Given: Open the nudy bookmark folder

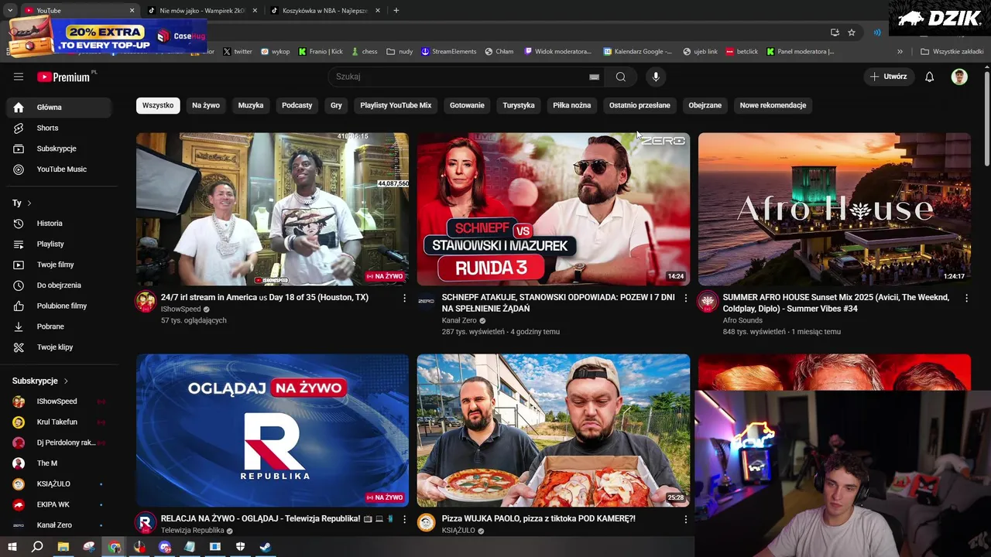Looking at the screenshot, I should pyautogui.click(x=400, y=52).
